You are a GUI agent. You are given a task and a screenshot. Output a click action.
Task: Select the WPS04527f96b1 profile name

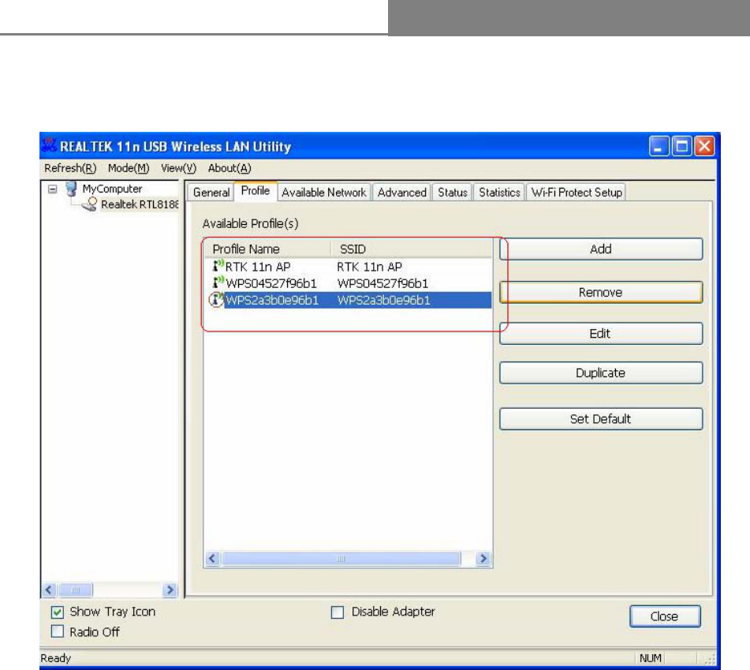coord(271,283)
